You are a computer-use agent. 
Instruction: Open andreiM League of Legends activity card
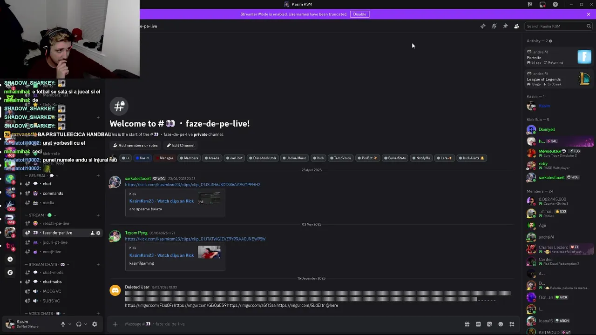558,79
